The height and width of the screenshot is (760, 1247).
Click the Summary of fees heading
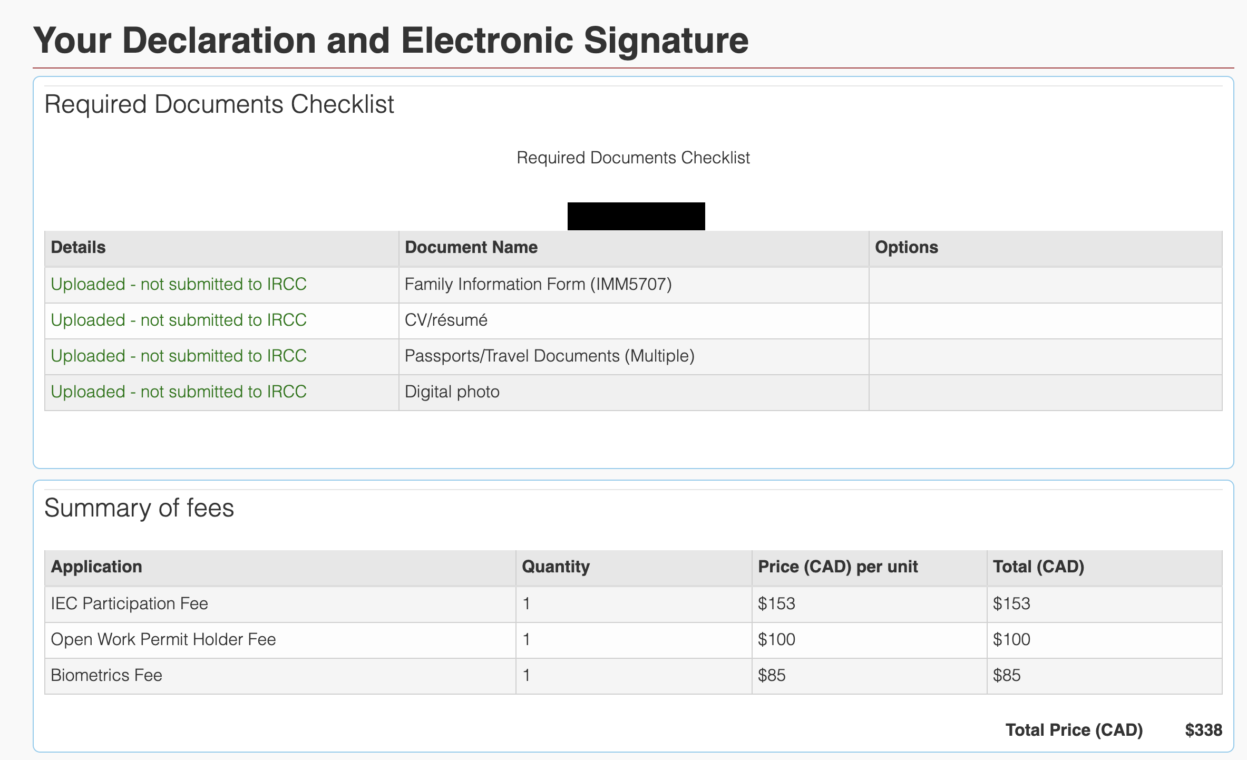tap(139, 508)
